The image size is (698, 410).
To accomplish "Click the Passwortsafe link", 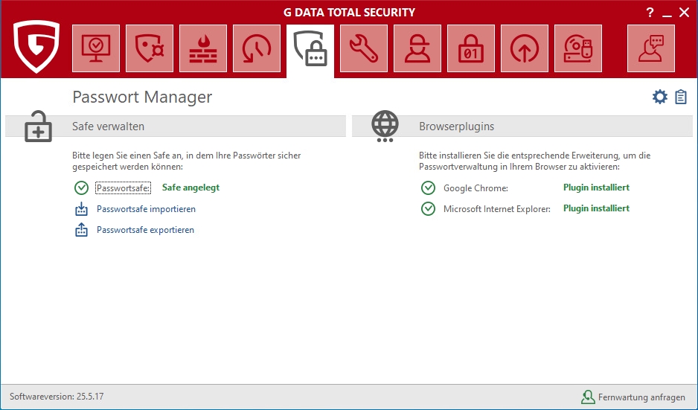I will click(x=124, y=188).
